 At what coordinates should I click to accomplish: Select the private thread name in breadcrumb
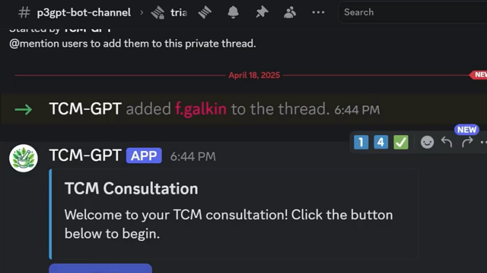click(x=179, y=13)
